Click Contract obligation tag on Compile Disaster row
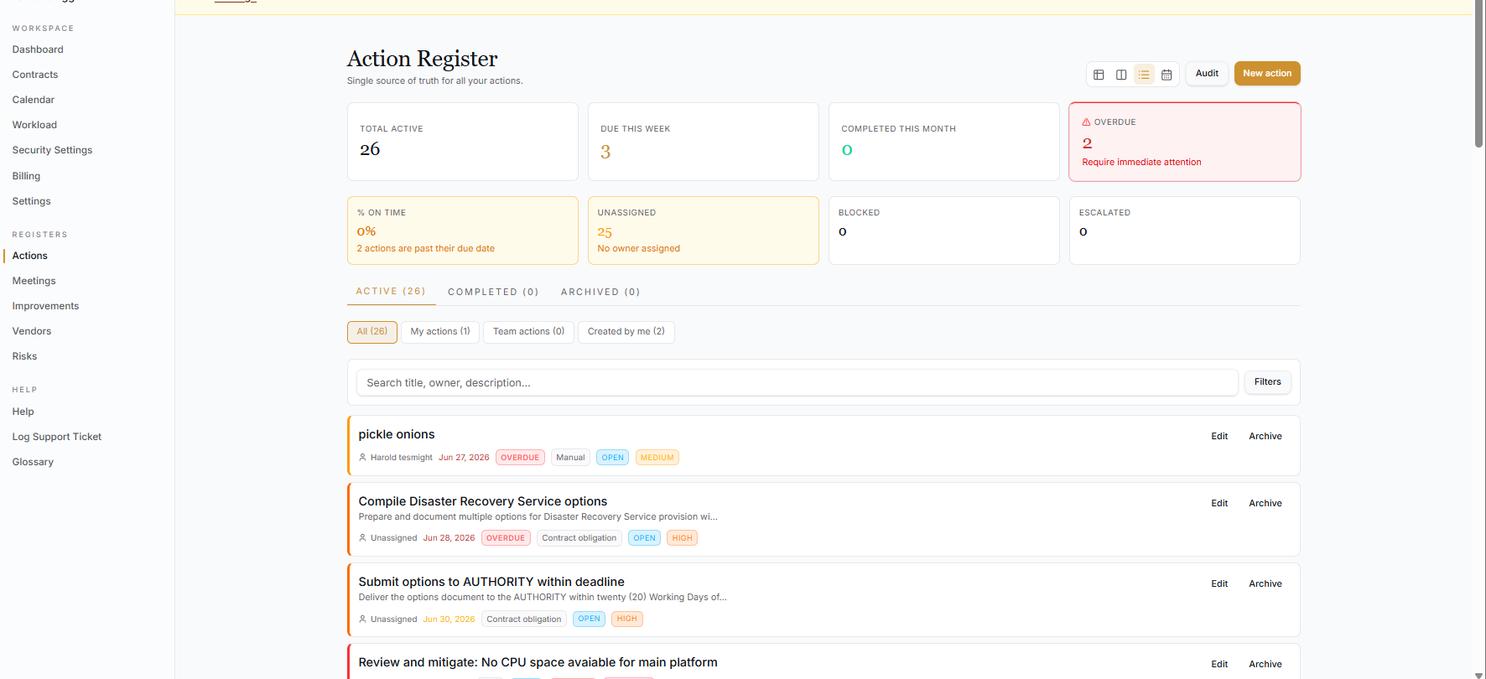Viewport: 1486px width, 679px height. [x=579, y=538]
